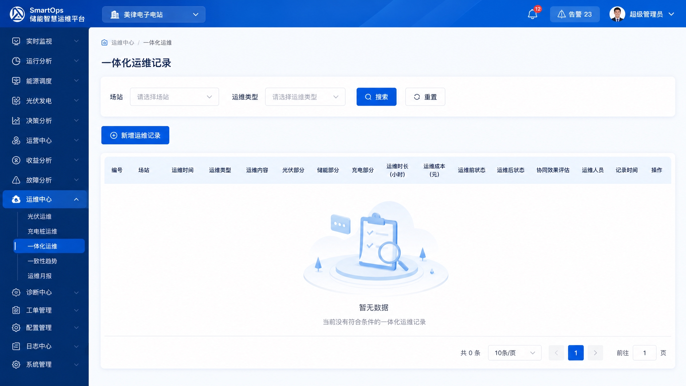Expand the 诊断中心 menu chevron
This screenshot has width=686, height=386.
pyautogui.click(x=76, y=293)
